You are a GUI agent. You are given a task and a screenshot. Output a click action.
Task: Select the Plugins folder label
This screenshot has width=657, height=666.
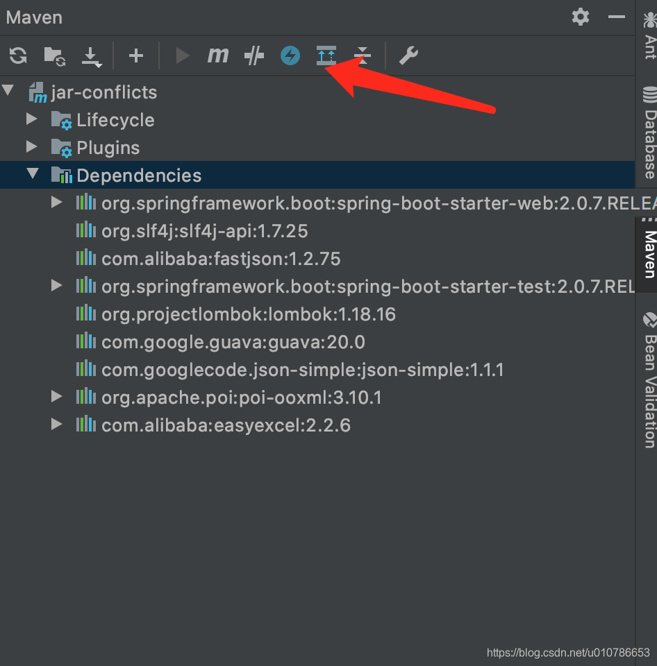[x=108, y=148]
